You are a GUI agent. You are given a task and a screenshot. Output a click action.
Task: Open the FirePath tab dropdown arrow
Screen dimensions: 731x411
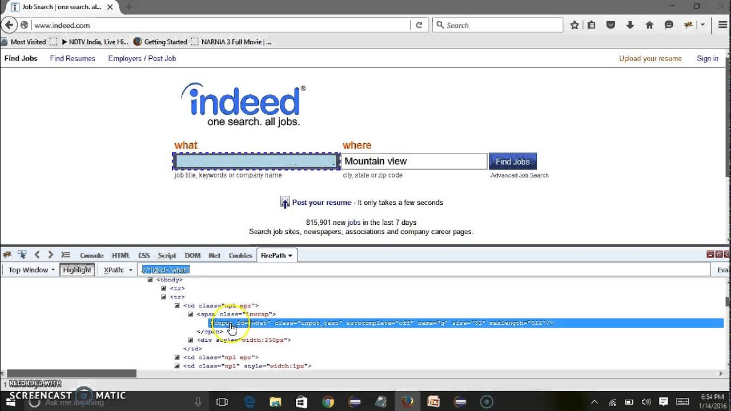point(290,256)
